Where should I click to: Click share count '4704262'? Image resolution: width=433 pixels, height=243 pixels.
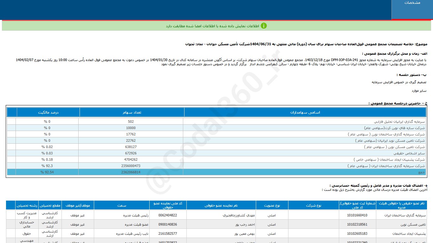tap(131, 159)
